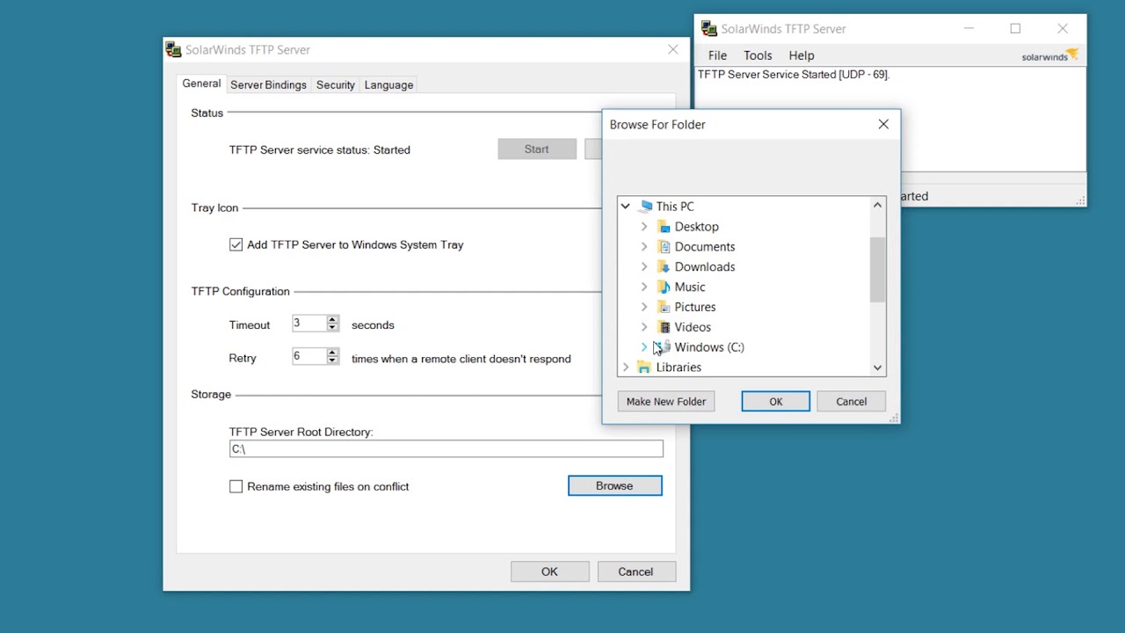Click the solarwinds logo in the main window

coord(1049,56)
